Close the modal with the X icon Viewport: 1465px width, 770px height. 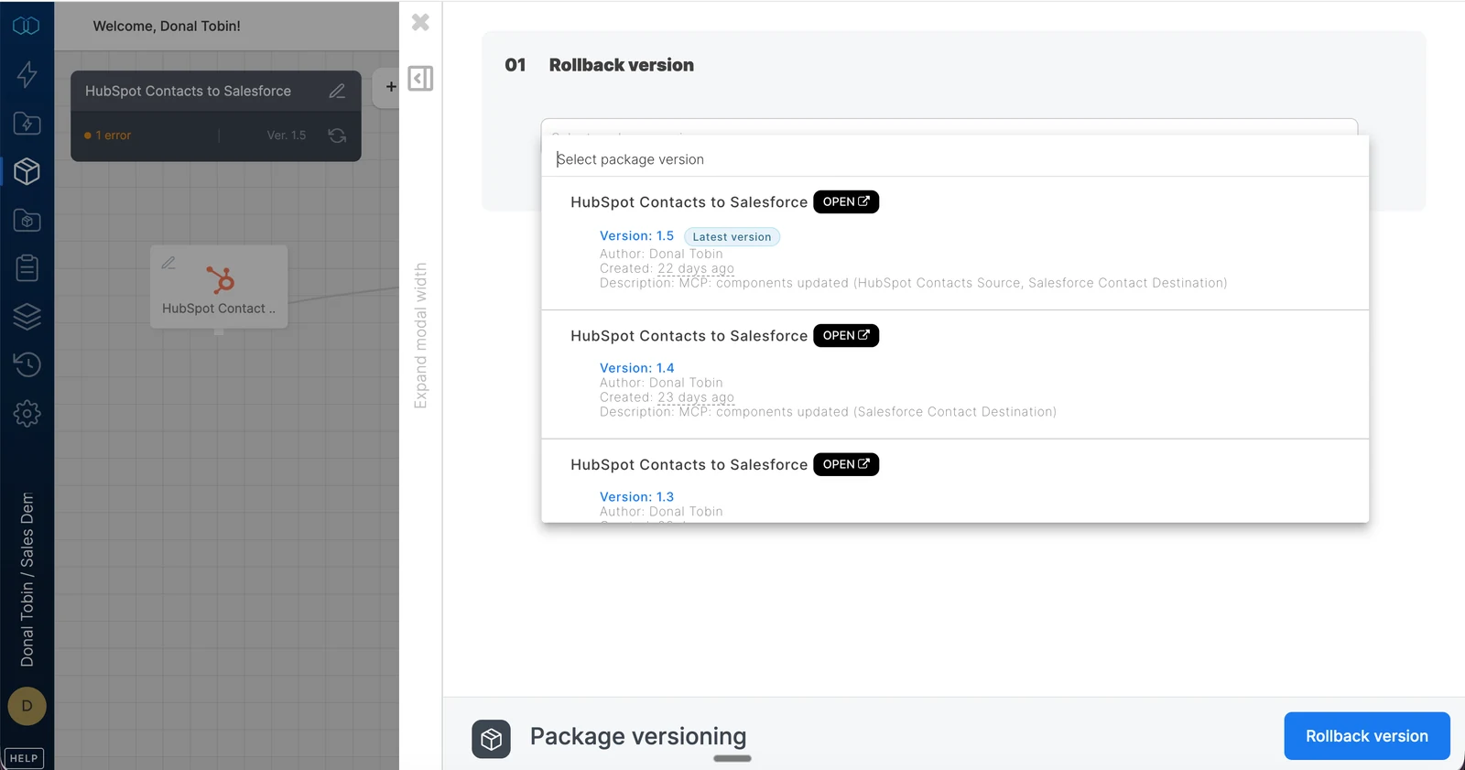coord(420,22)
